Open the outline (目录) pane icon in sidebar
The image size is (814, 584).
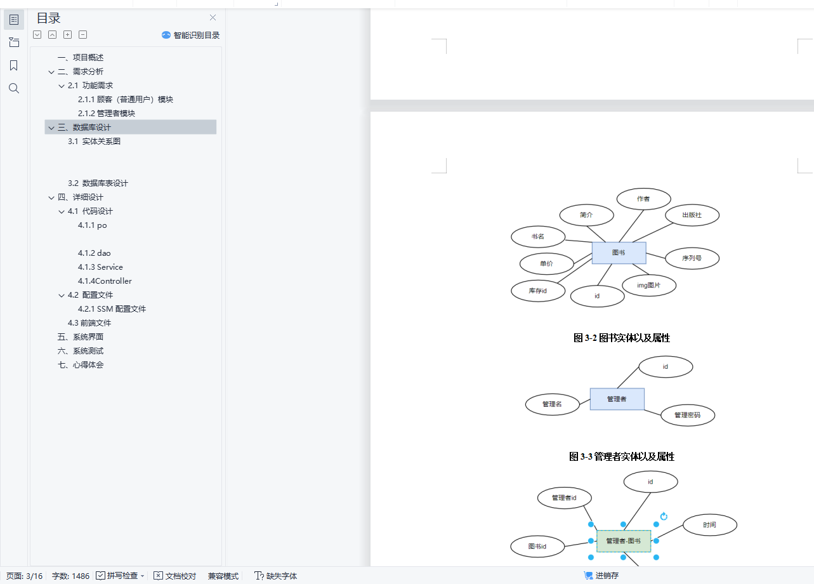click(x=14, y=20)
